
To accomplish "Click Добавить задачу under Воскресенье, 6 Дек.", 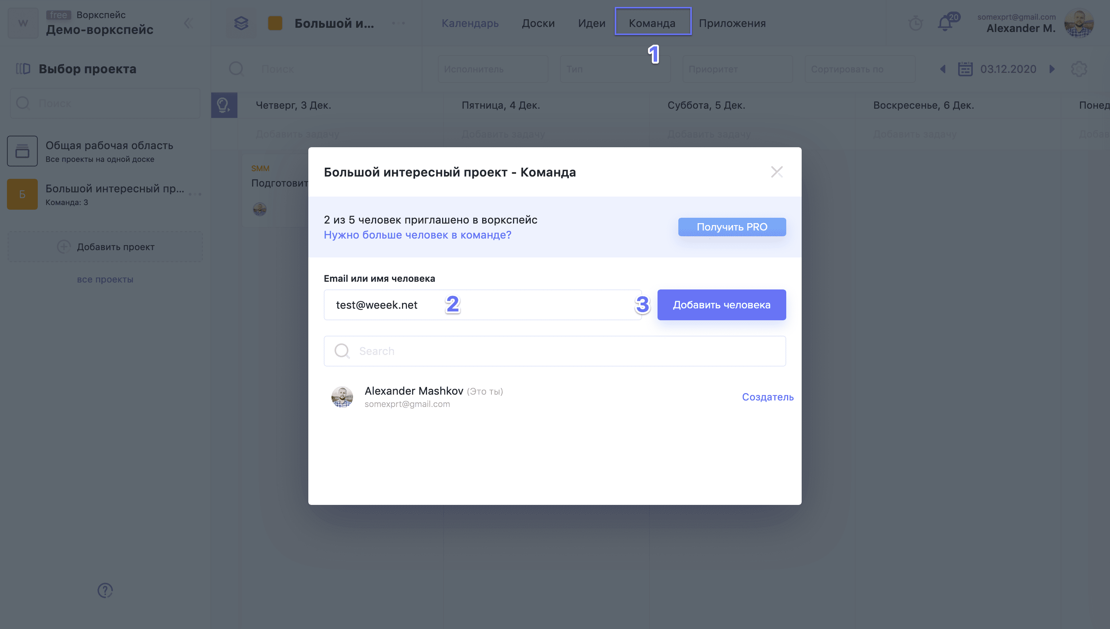I will click(915, 135).
